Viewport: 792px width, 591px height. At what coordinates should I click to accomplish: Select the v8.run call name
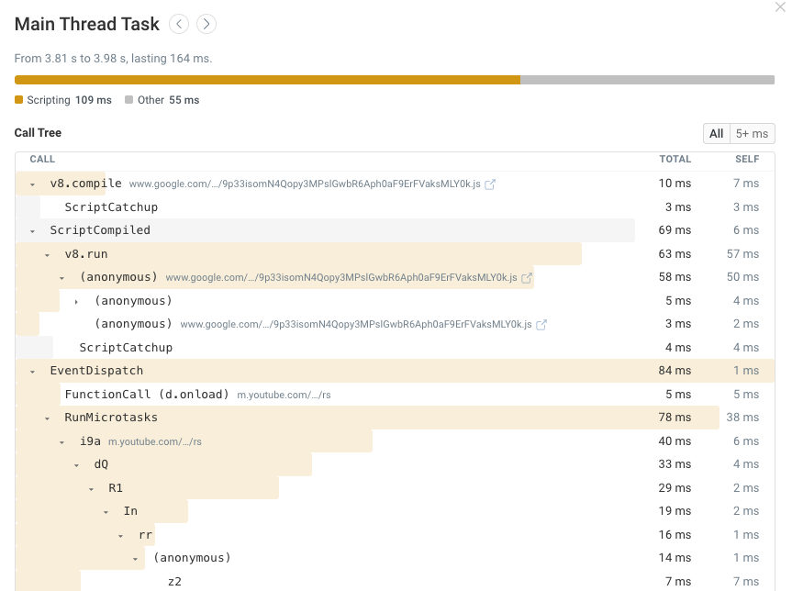coord(86,254)
